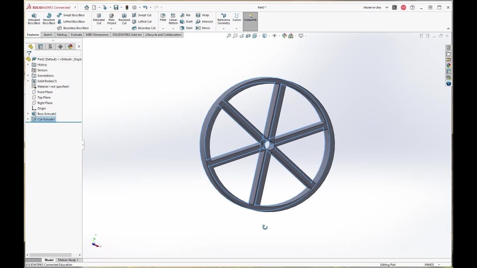Click the Section View icon
Image resolution: width=477 pixels, height=268 pixels.
coord(248,36)
